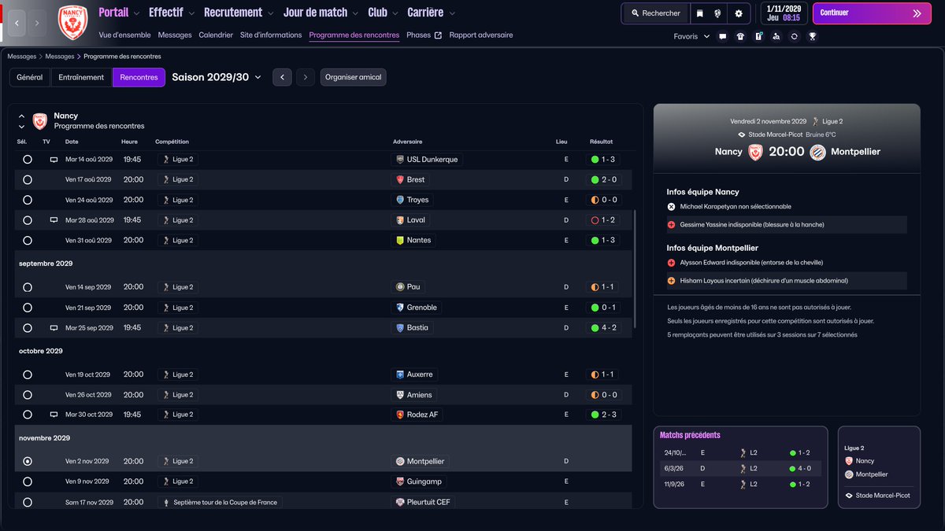Image resolution: width=945 pixels, height=531 pixels.
Task: Click the Rechercher search button
Action: [x=654, y=13]
